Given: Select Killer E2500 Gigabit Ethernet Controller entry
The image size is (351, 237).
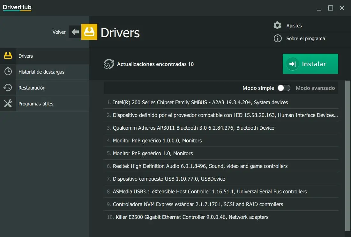Looking at the screenshot, I should [192, 217].
